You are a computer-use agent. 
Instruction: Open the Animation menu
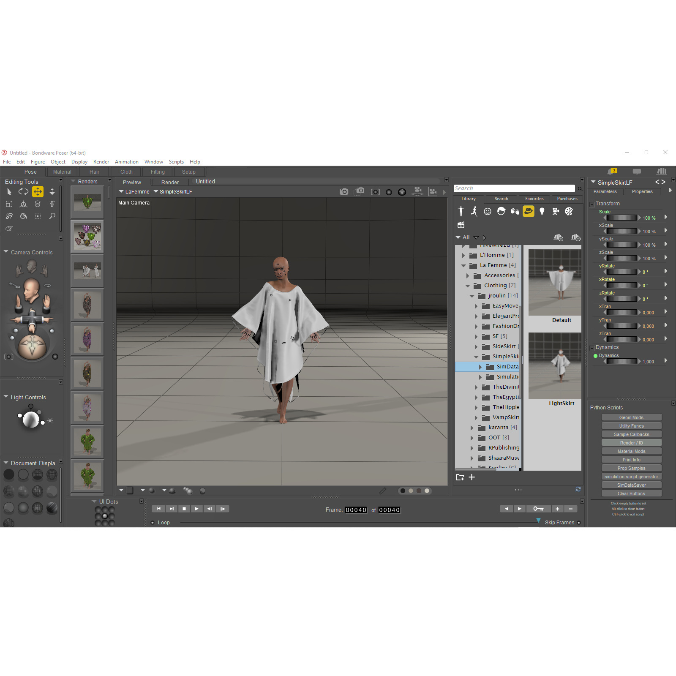tap(127, 162)
